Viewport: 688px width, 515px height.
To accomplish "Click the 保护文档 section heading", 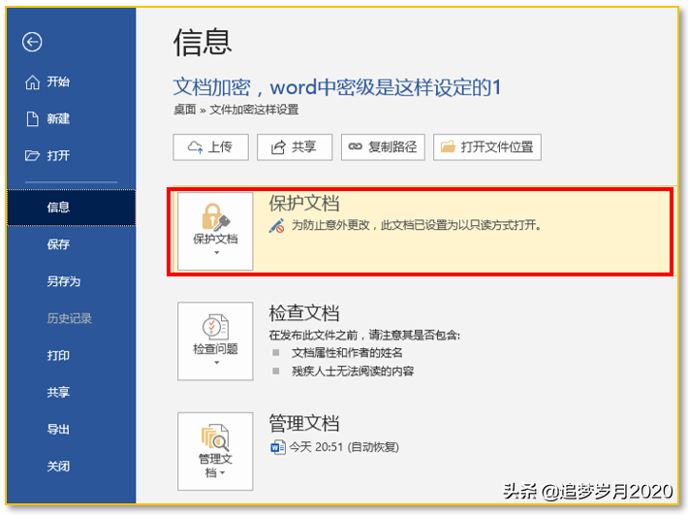I will pyautogui.click(x=304, y=204).
